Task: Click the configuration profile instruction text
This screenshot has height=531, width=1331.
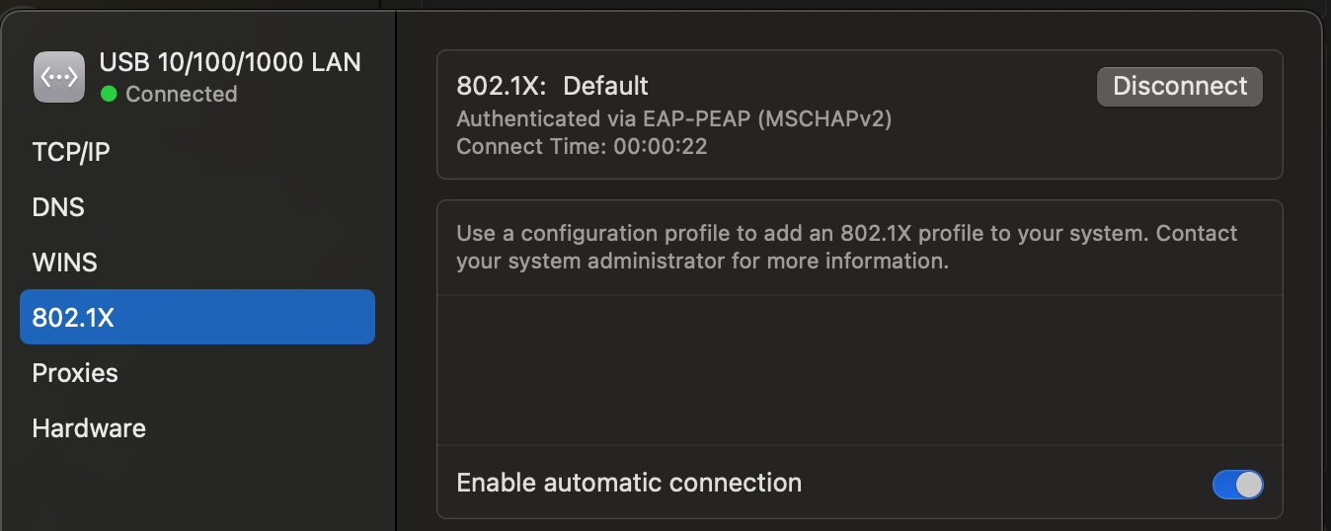Action: (x=846, y=248)
